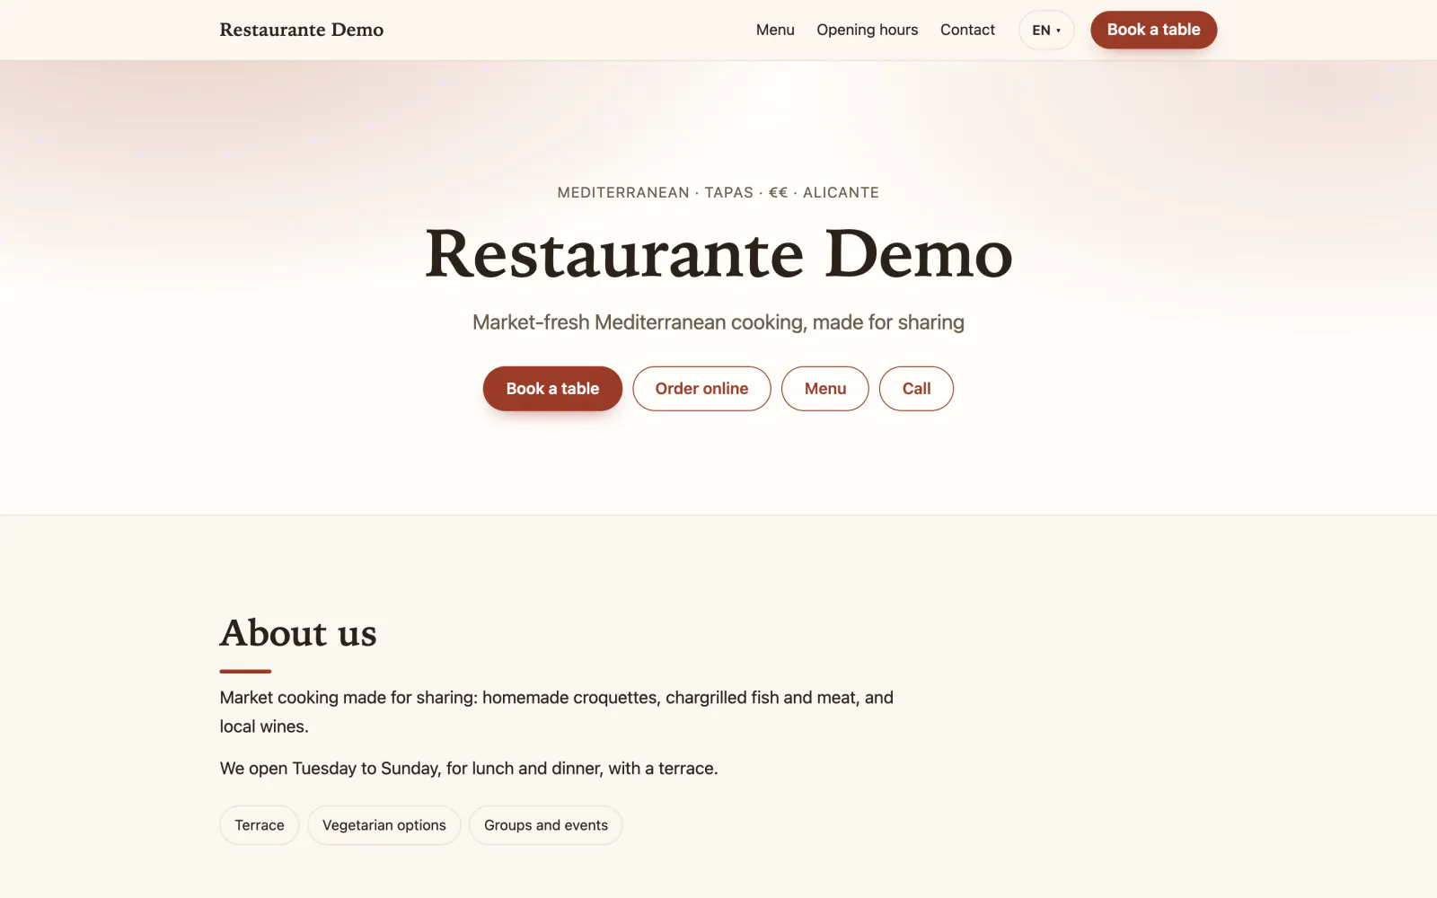Screen dimensions: 1437x898
Task: Open the EN language dropdown
Action: click(x=1046, y=30)
